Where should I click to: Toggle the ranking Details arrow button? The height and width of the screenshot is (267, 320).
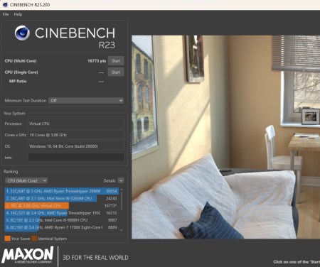click(x=121, y=180)
